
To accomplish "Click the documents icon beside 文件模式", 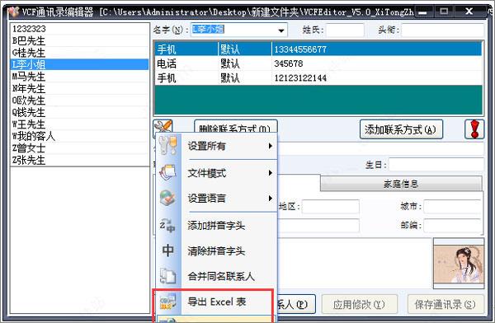I will 167,172.
